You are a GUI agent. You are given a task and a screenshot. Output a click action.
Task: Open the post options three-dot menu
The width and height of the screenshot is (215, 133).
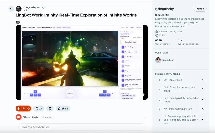click(x=145, y=9)
